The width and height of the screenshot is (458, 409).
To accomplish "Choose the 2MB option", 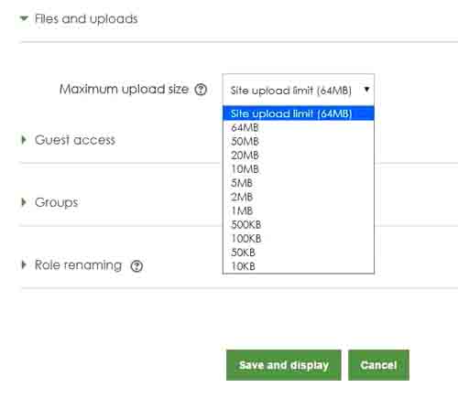I will pyautogui.click(x=299, y=197).
